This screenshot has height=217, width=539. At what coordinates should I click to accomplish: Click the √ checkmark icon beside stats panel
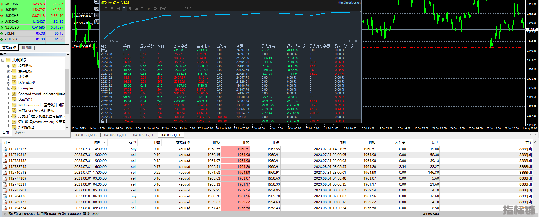(x=96, y=15)
